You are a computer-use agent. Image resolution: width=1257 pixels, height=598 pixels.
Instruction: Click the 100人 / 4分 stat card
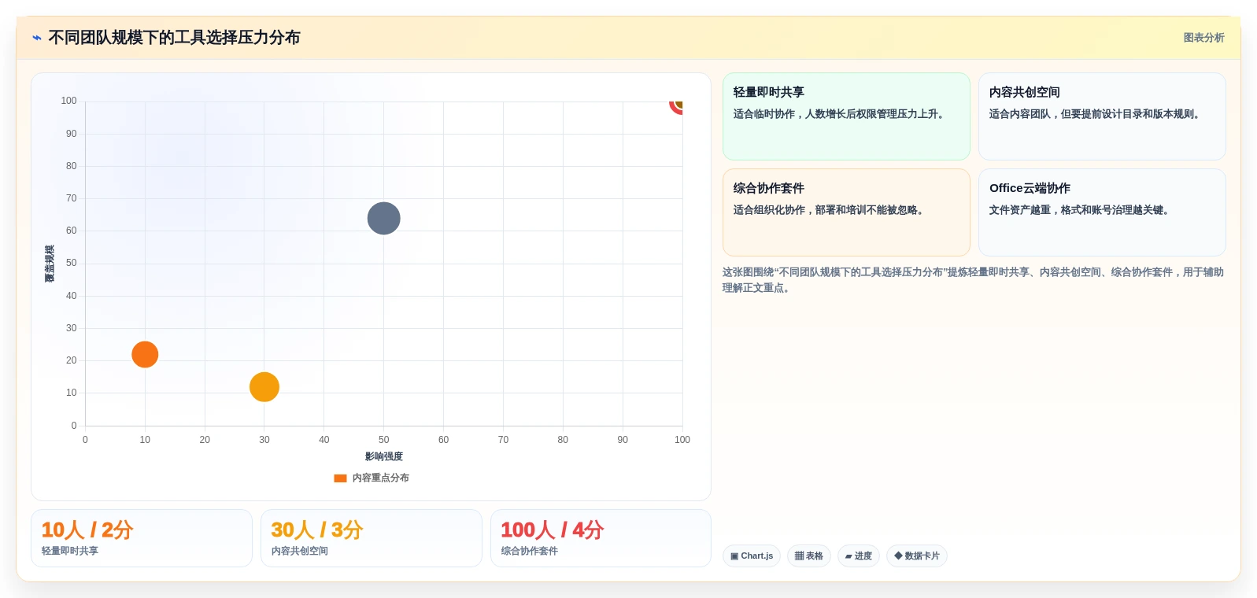[601, 538]
